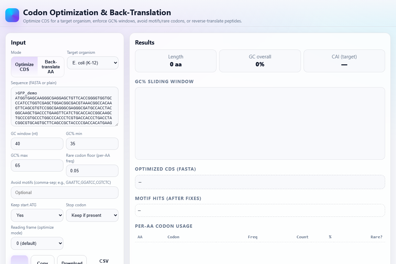The height and width of the screenshot is (264, 396).
Task: Click the Length stat card
Action: (176, 61)
